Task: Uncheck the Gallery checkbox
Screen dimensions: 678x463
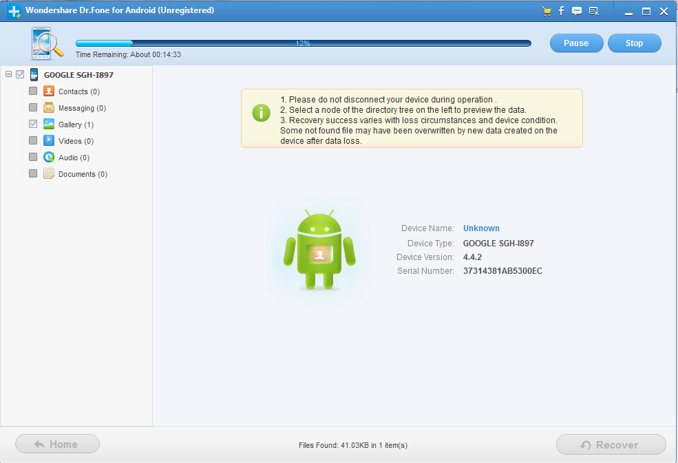Action: 33,125
